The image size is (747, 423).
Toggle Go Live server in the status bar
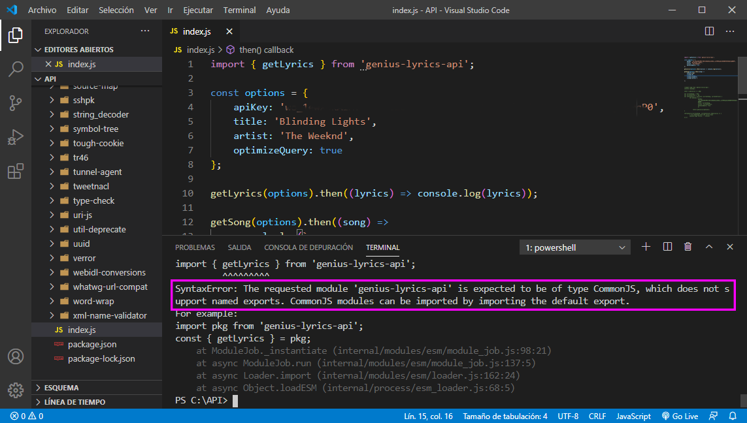(x=680, y=416)
